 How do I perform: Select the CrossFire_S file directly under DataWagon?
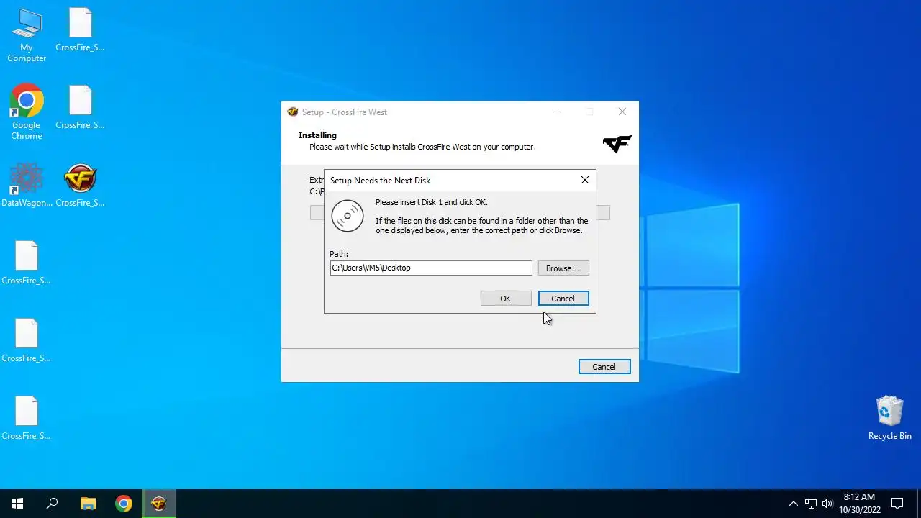coord(27,263)
